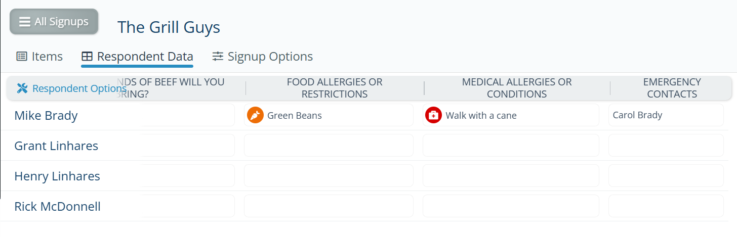This screenshot has width=737, height=237.
Task: Switch to the Signup Options tab
Action: point(270,56)
